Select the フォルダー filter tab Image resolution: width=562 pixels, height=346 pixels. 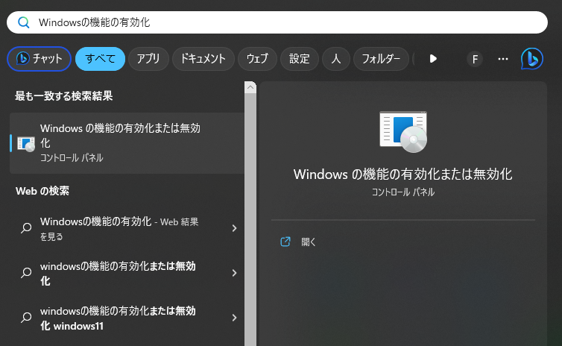click(x=381, y=58)
